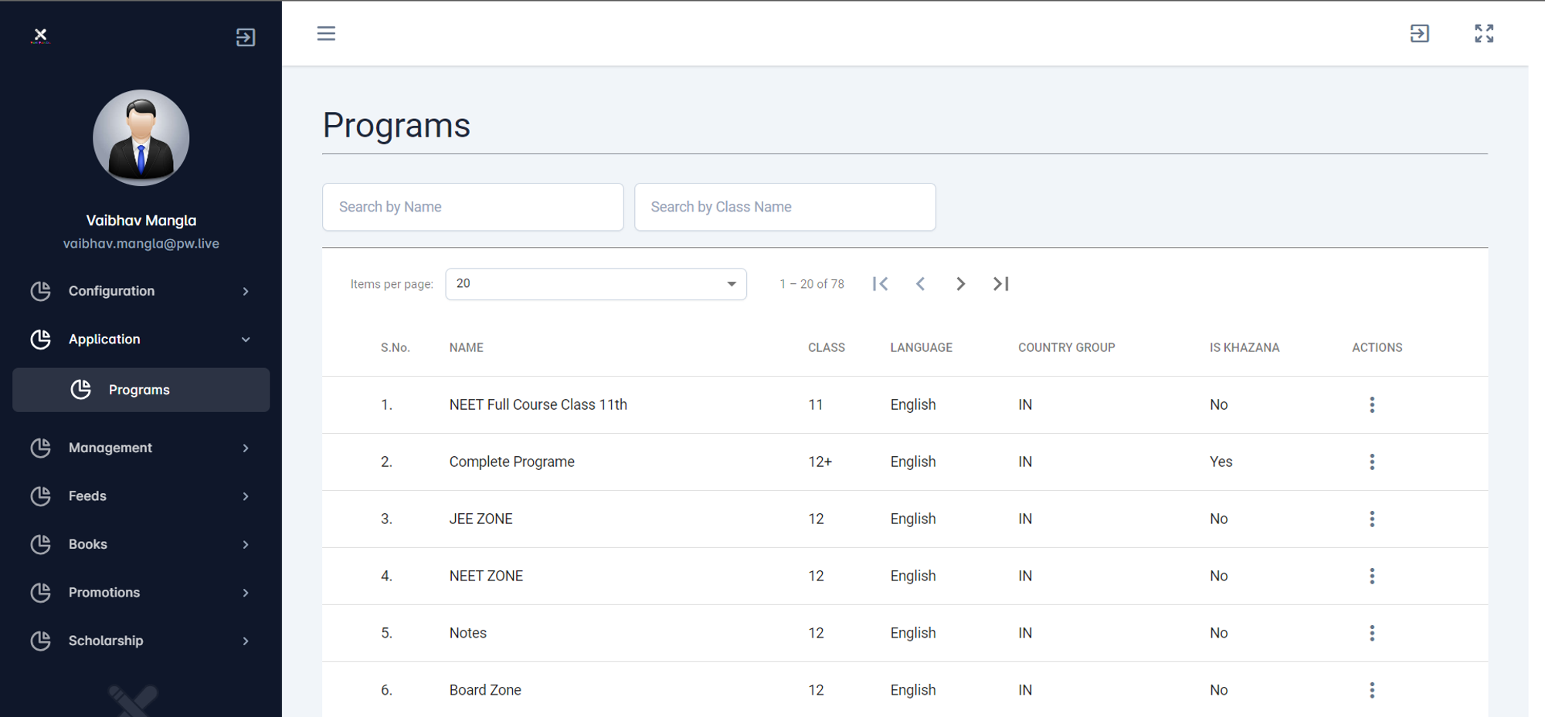Go to next page of programs
The image size is (1545, 717).
point(960,284)
